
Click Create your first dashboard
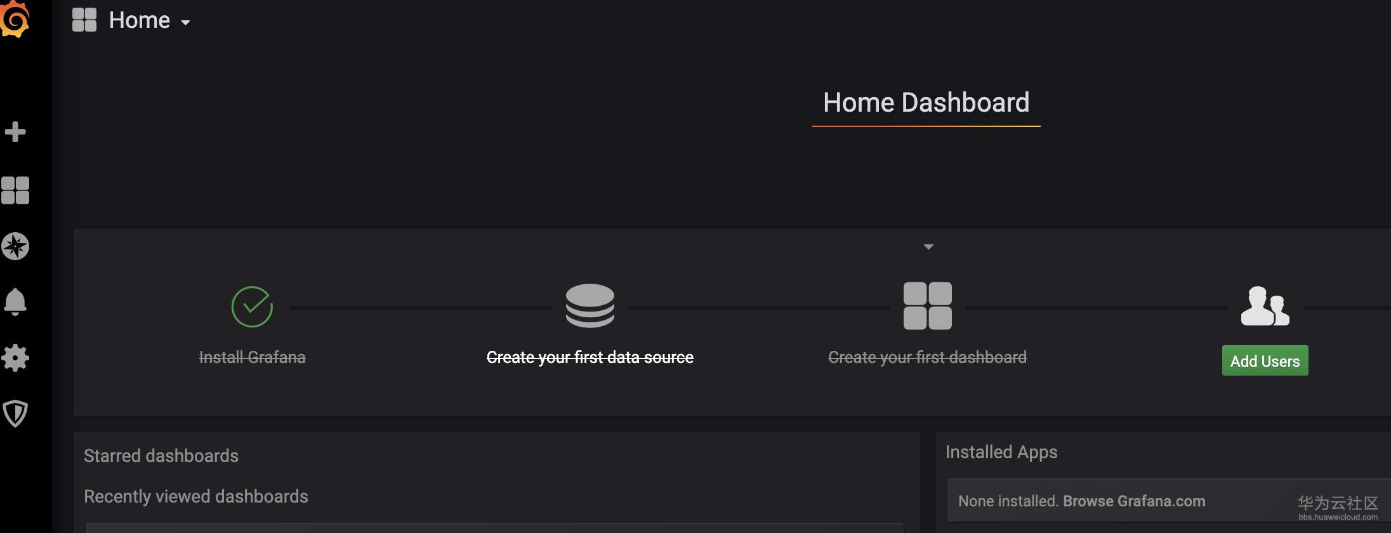pos(927,358)
